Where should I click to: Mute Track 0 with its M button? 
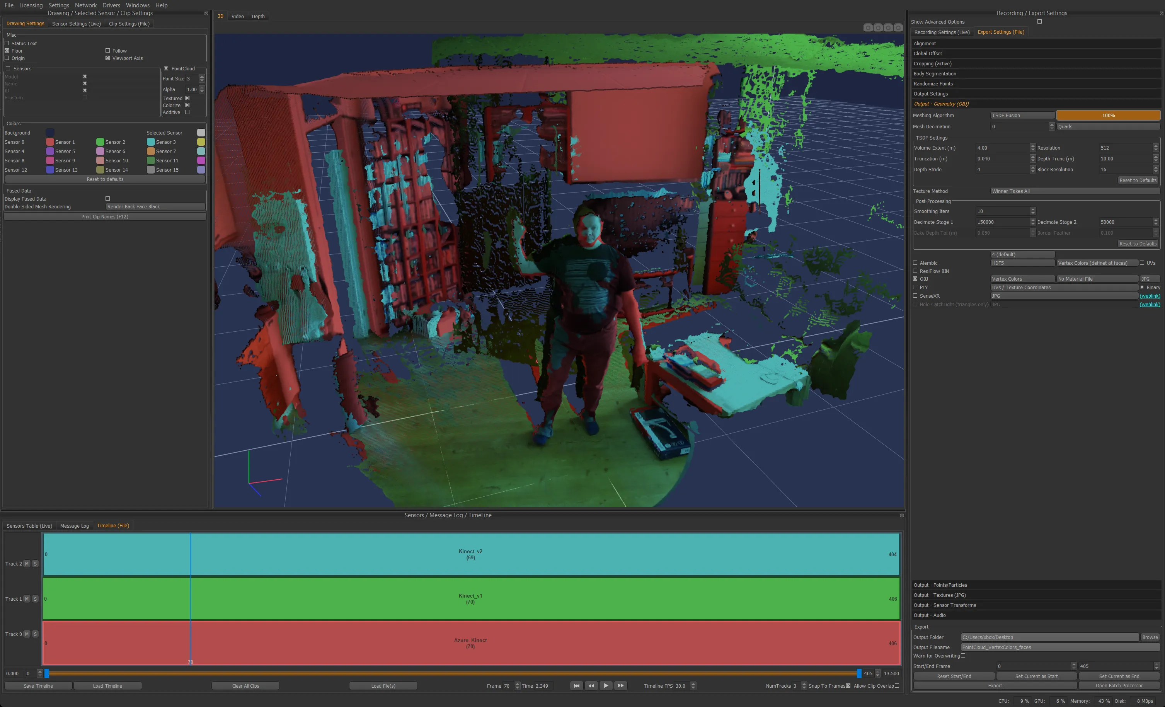[27, 634]
